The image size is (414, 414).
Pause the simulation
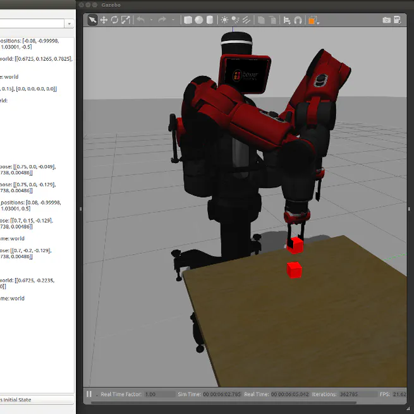click(x=89, y=394)
